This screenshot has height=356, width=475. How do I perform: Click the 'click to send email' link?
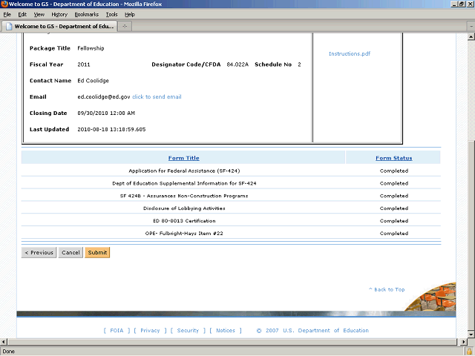(157, 96)
